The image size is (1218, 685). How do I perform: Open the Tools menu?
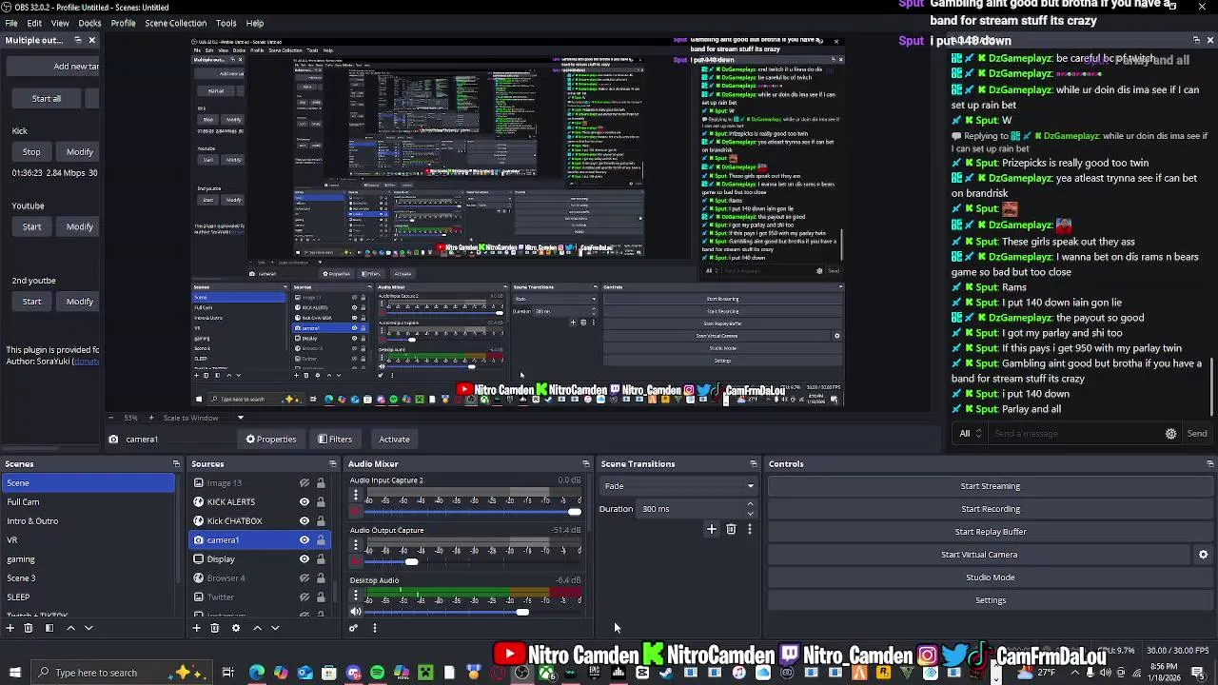226,23
